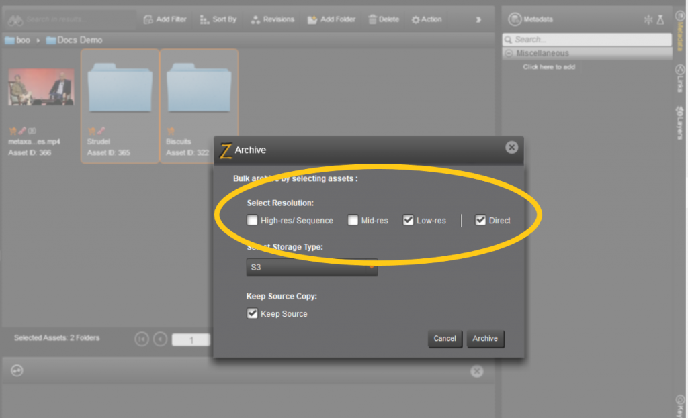Uncheck the Low-res checkbox
Image resolution: width=688 pixels, height=418 pixels.
[408, 220]
